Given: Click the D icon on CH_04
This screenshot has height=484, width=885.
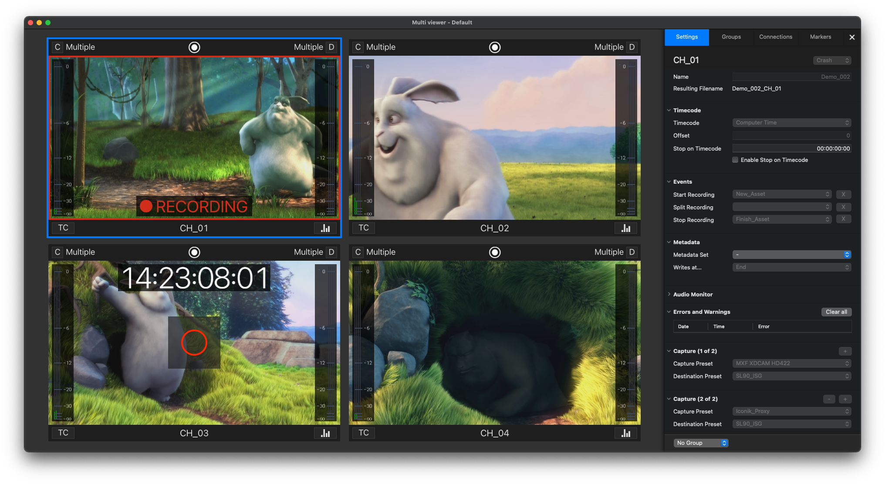Looking at the screenshot, I should [x=632, y=252].
